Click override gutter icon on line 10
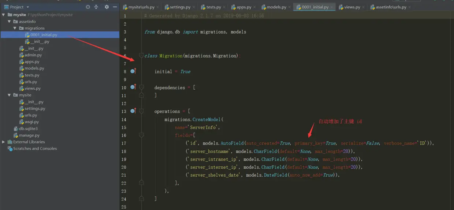Image resolution: width=454 pixels, height=210 pixels. [133, 87]
